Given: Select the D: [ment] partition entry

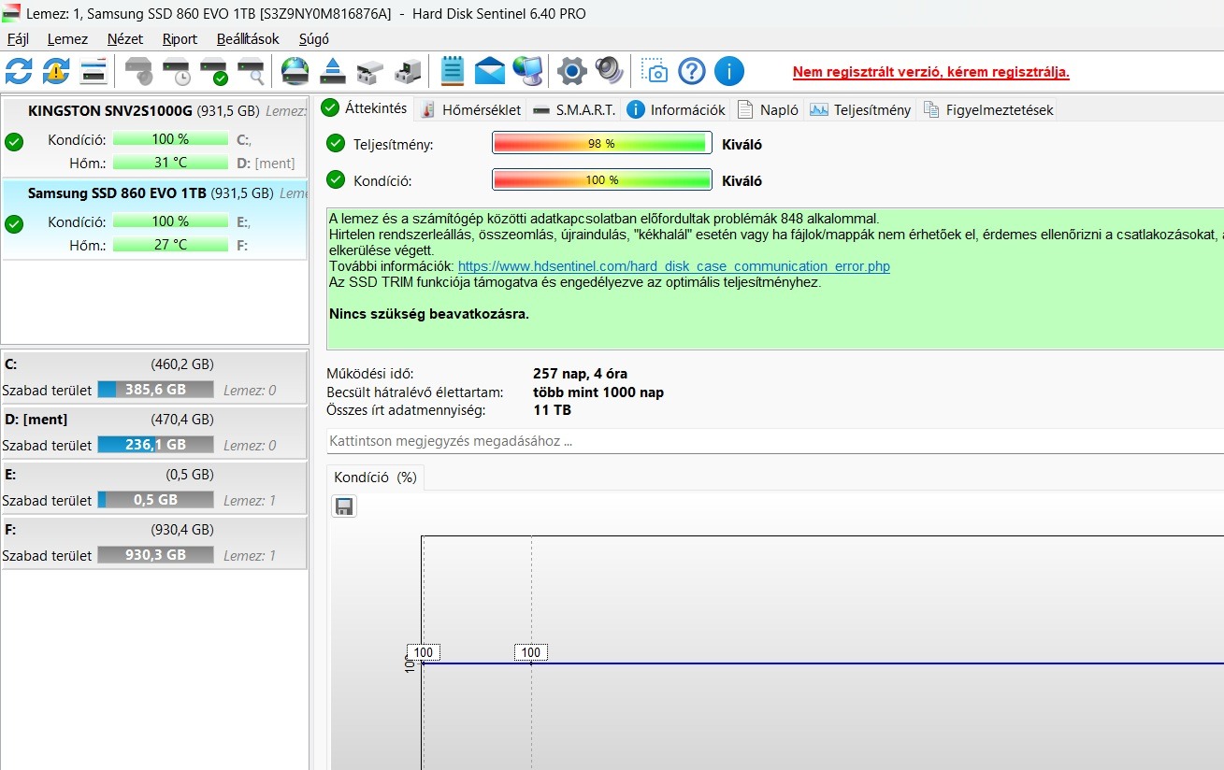Looking at the screenshot, I should [154, 432].
